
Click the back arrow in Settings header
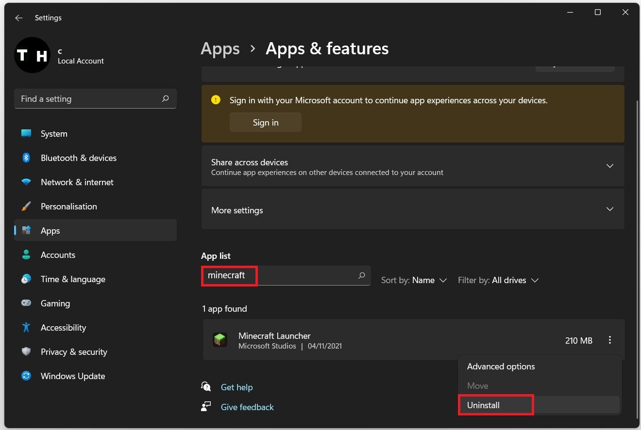pos(19,18)
